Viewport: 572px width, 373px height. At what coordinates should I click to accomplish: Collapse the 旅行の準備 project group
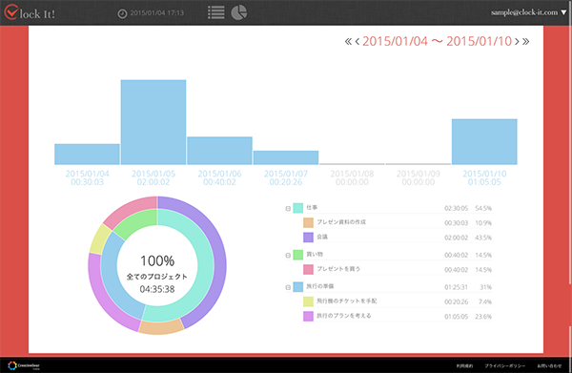[x=288, y=287]
